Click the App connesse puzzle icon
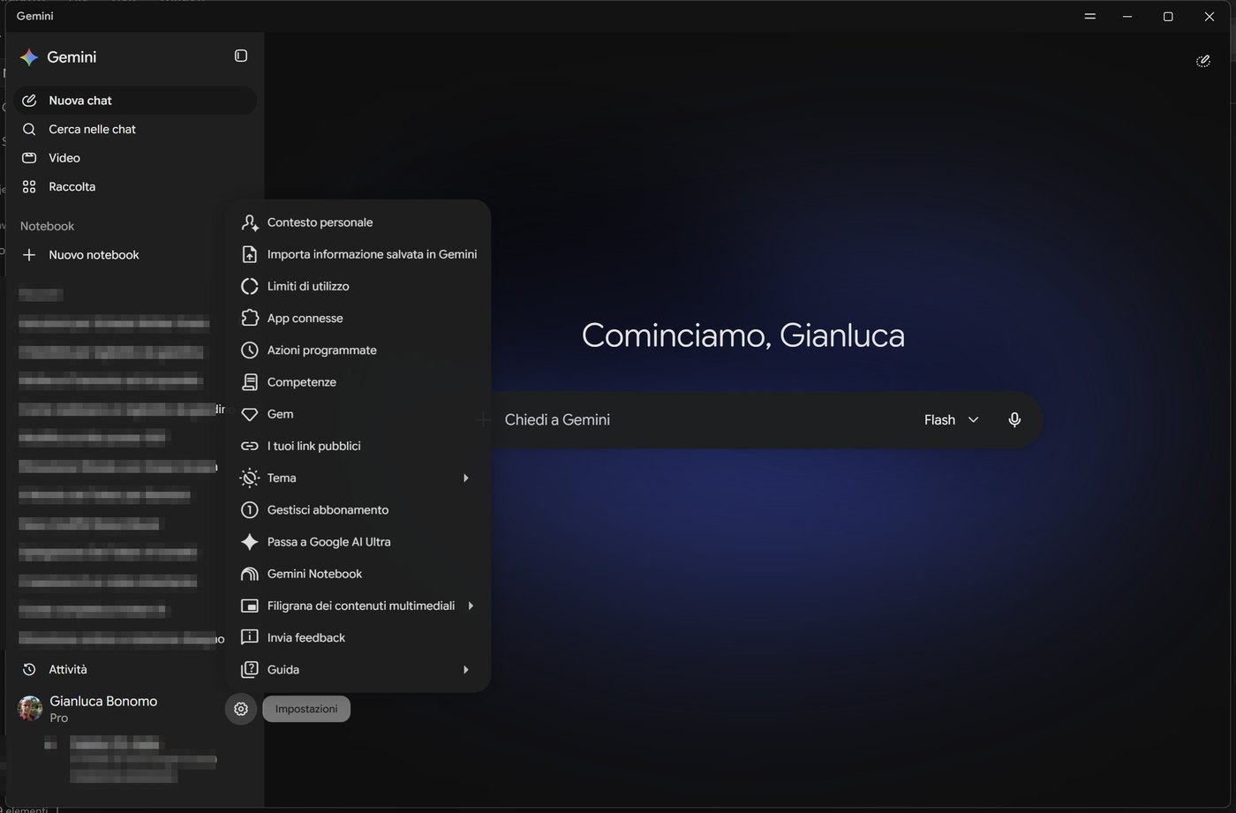The image size is (1236, 813). 250,318
